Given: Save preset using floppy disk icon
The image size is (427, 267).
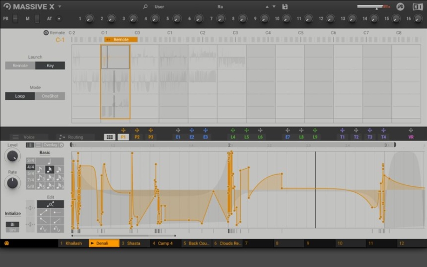Looking at the screenshot, I should (x=285, y=6).
